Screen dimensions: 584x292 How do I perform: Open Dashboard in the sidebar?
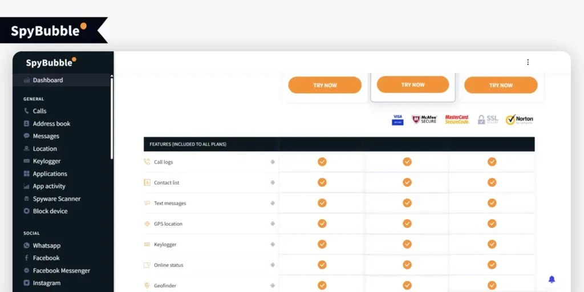(x=48, y=80)
